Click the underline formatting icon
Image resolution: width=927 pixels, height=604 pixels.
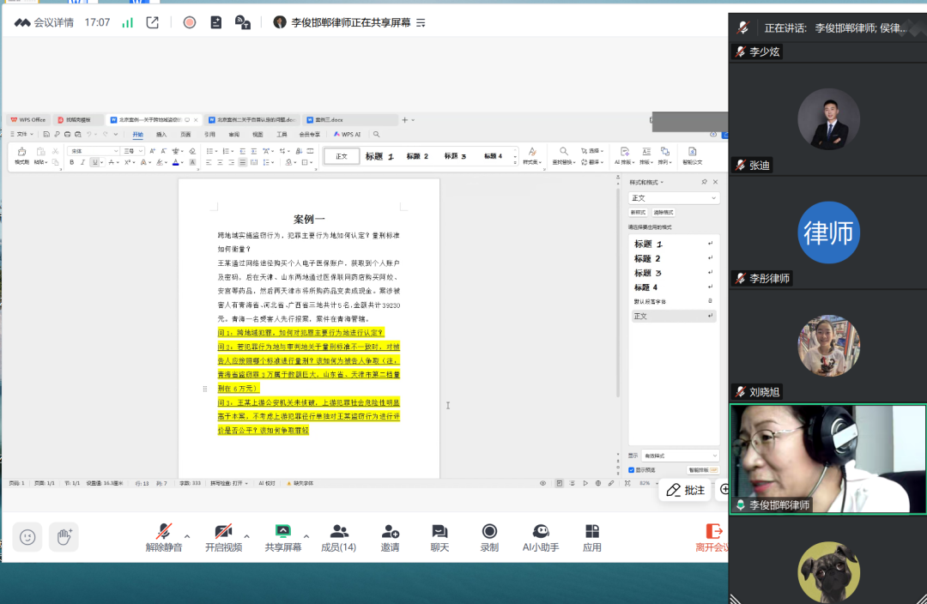pos(94,161)
